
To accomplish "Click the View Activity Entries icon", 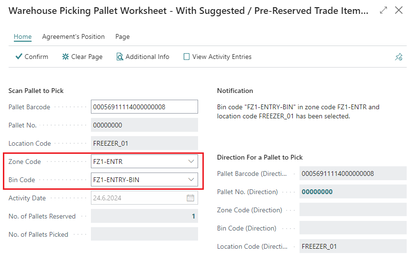I will [187, 57].
